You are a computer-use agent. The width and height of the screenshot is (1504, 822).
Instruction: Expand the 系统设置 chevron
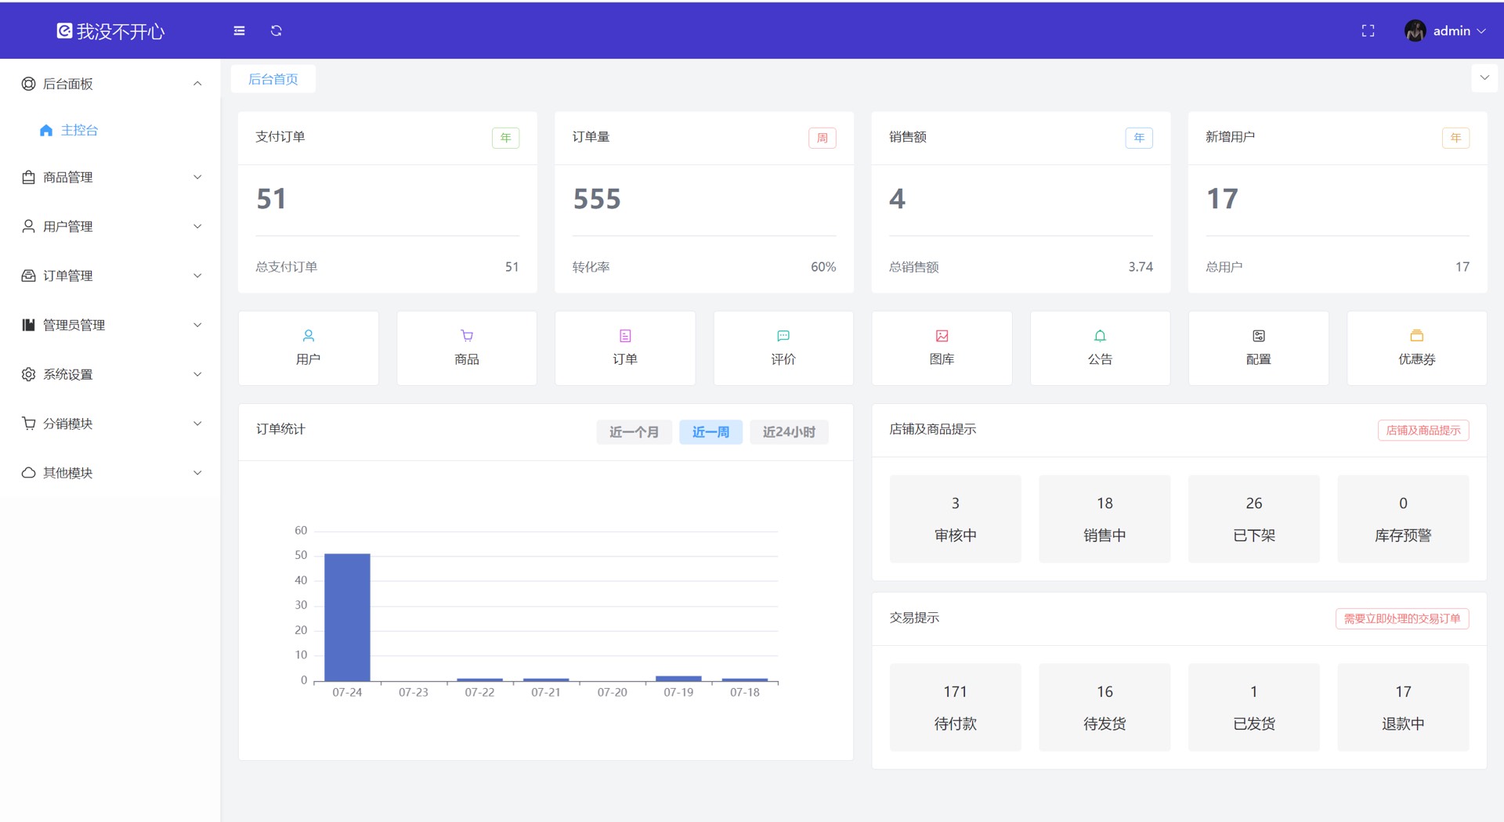click(x=197, y=374)
